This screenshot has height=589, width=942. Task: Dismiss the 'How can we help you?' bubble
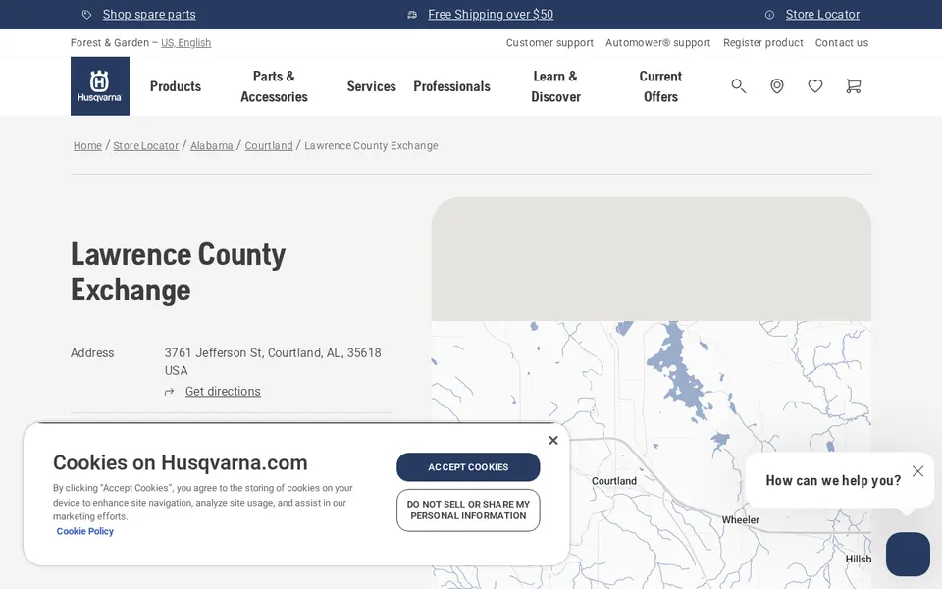pyautogui.click(x=917, y=471)
